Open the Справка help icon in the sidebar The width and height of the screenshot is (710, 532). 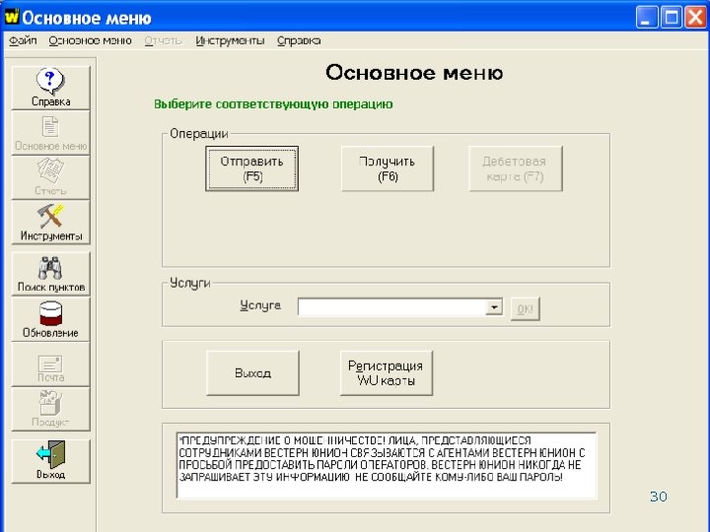click(x=50, y=88)
